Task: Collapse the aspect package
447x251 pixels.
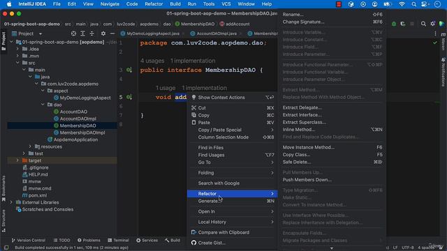Action: 43,91
